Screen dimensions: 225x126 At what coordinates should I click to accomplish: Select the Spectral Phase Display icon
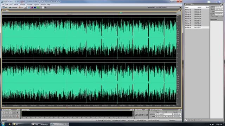[38, 7]
